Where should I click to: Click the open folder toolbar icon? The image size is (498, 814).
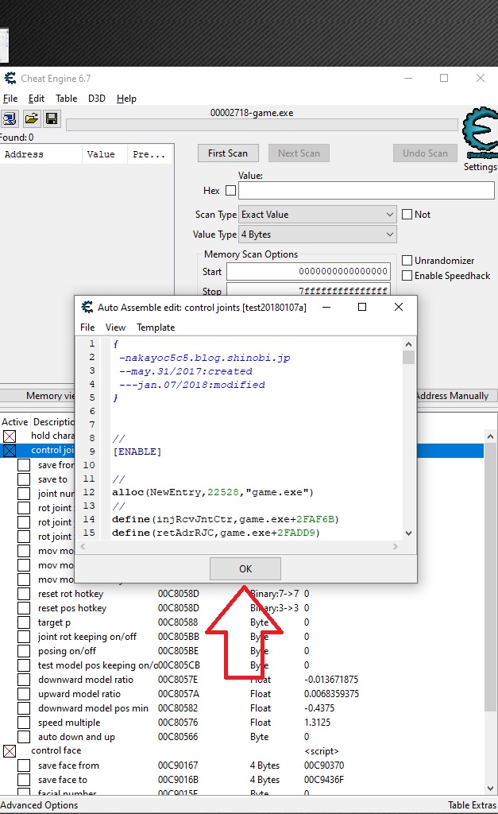(x=31, y=119)
